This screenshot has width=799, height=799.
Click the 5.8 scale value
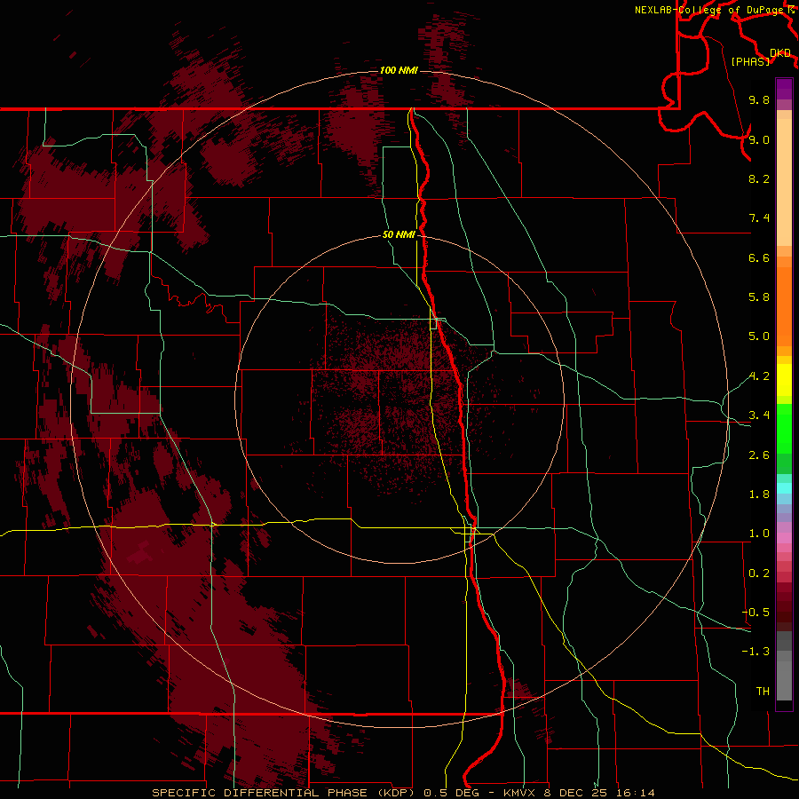(x=759, y=297)
